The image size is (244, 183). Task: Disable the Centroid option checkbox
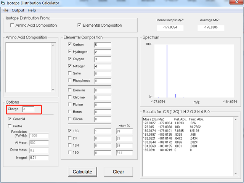click(10, 119)
